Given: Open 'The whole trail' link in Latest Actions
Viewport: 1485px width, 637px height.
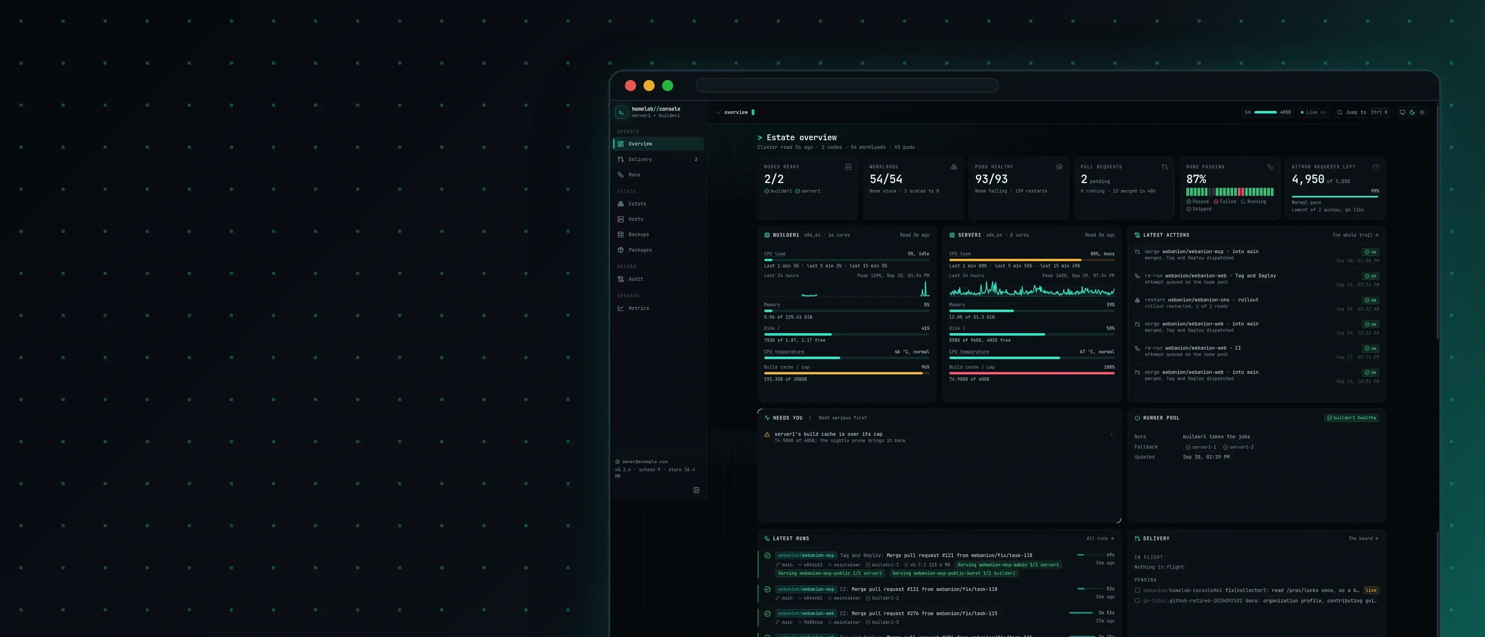Looking at the screenshot, I should [x=1355, y=235].
